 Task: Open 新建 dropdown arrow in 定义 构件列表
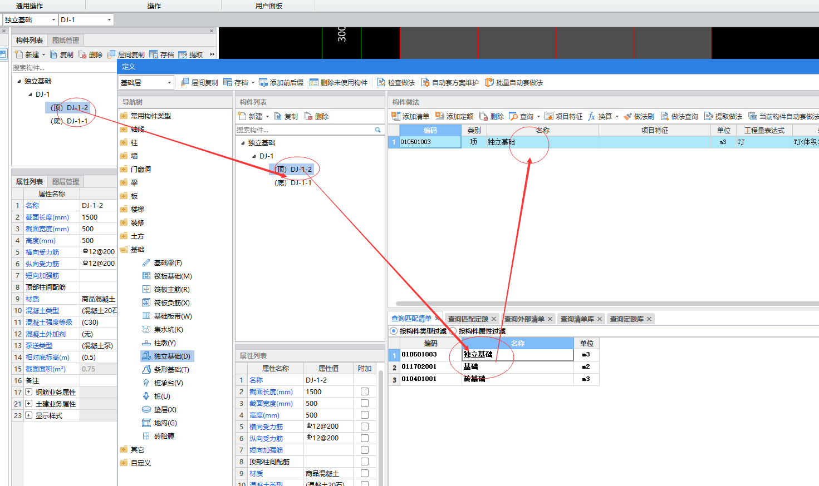click(x=267, y=116)
